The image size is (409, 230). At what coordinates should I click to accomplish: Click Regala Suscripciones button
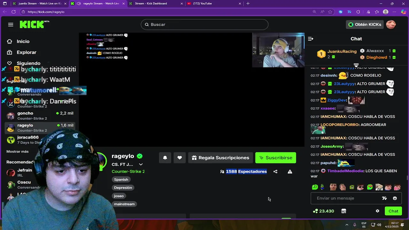(220, 158)
